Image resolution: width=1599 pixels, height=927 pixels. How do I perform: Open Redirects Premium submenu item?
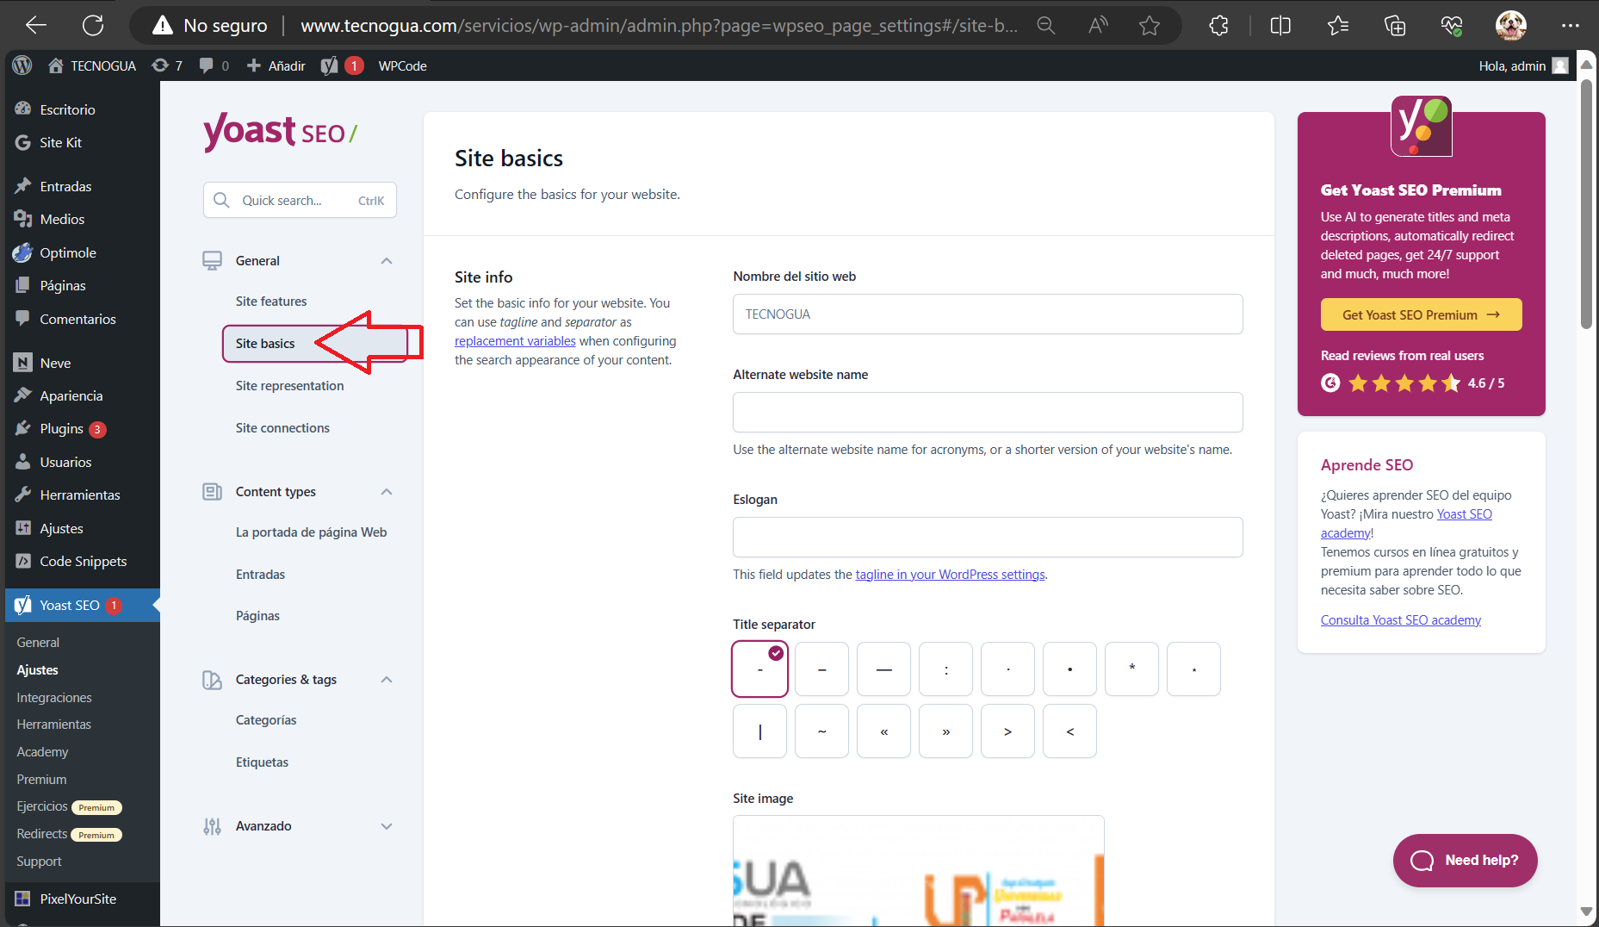click(69, 834)
